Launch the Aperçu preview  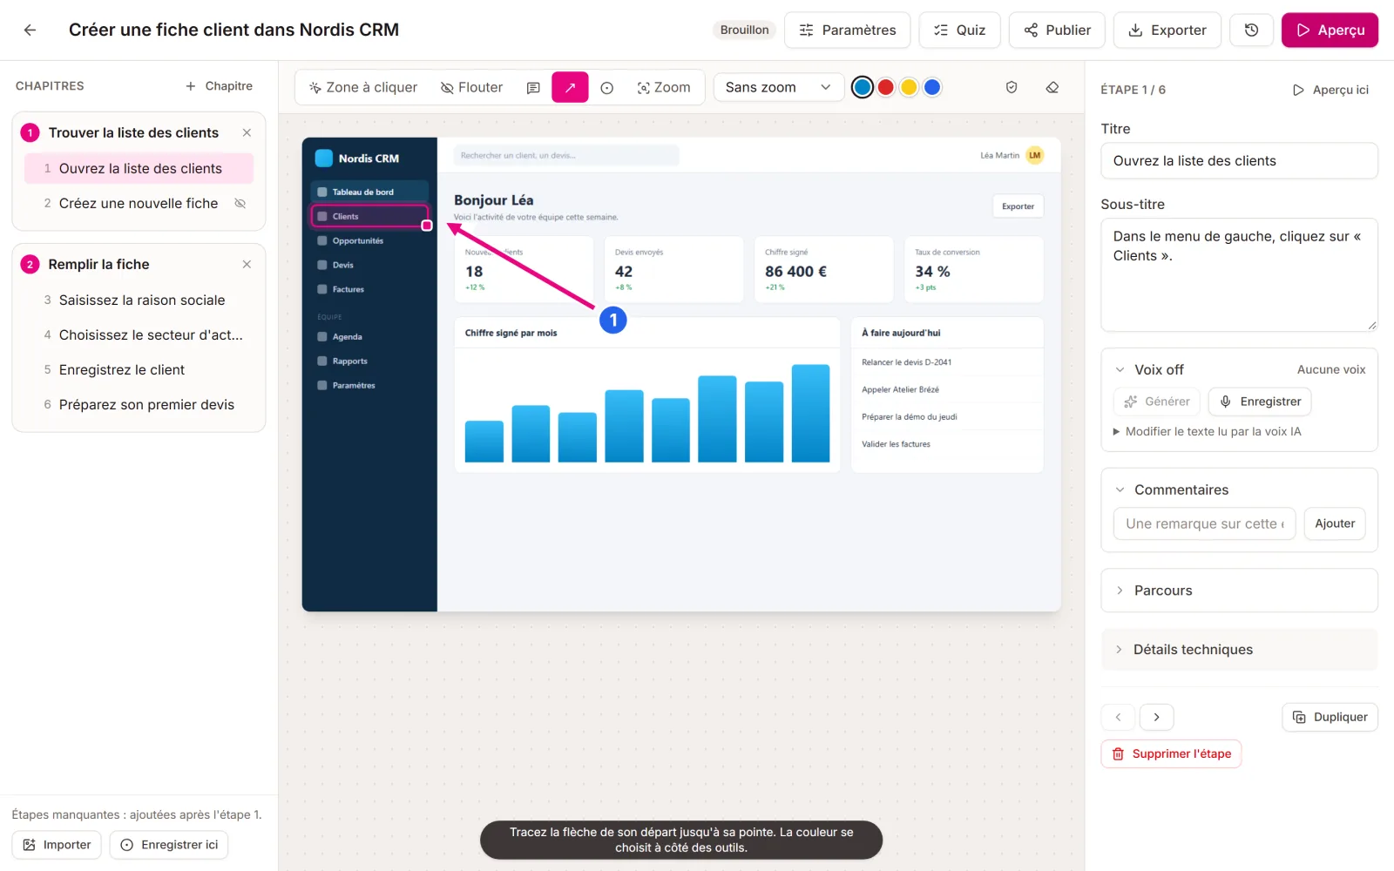(1330, 30)
